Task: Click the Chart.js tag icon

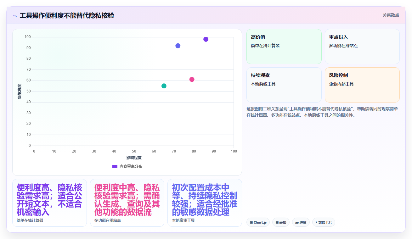Action: tap(251, 222)
